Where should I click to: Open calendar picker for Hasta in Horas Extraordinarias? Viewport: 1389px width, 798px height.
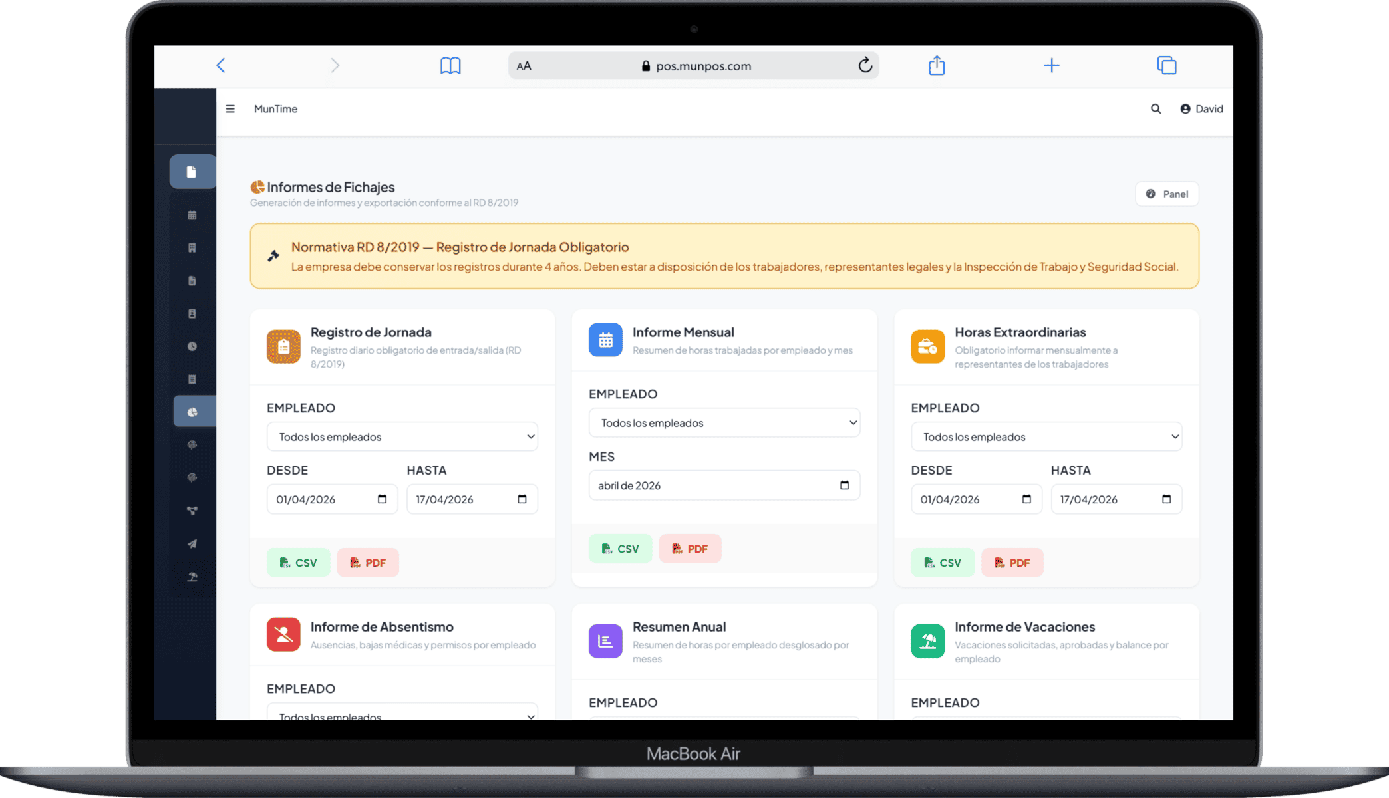point(1166,499)
